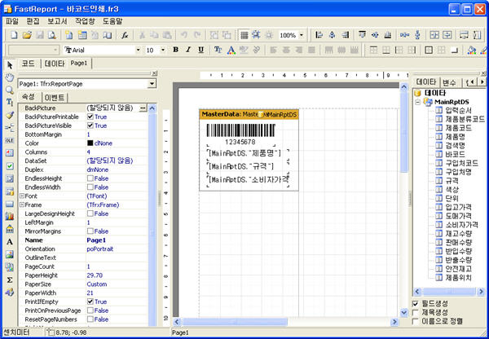Add a new page to the report
The height and width of the screenshot is (339, 489).
[x=69, y=35]
